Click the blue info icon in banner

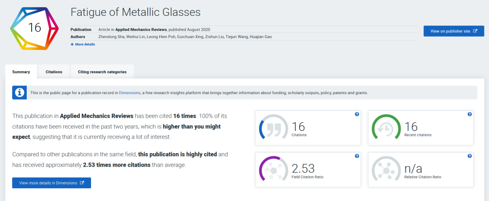[x=19, y=93]
